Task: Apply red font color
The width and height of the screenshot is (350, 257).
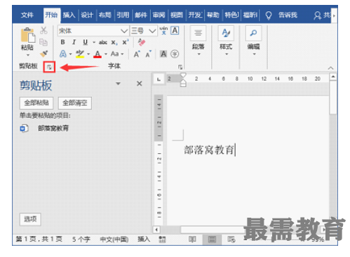Action: tap(97, 54)
